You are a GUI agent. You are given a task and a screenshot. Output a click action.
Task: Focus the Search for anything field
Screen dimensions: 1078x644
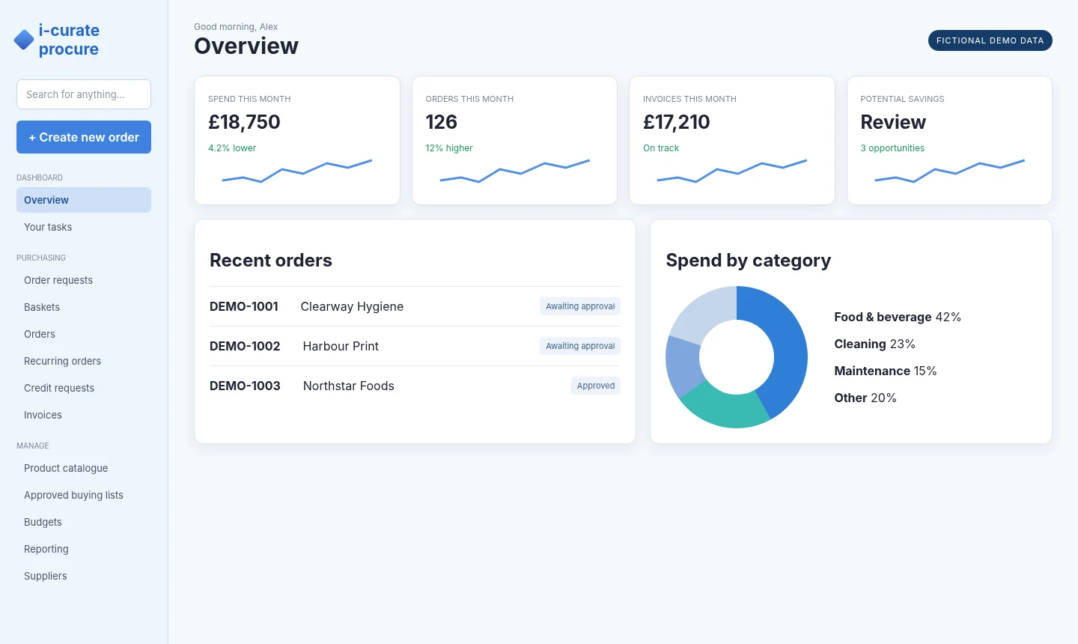click(84, 94)
